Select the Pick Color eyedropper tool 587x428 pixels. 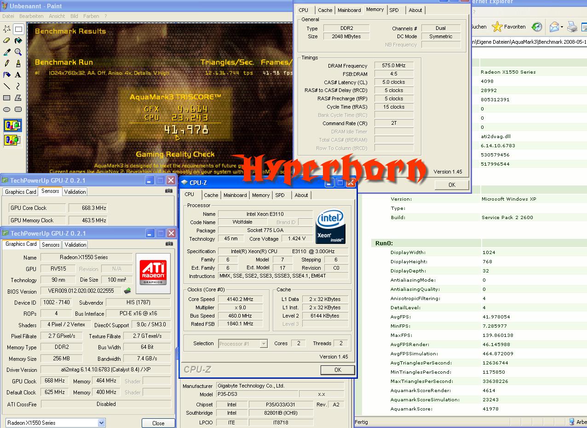[x=7, y=52]
